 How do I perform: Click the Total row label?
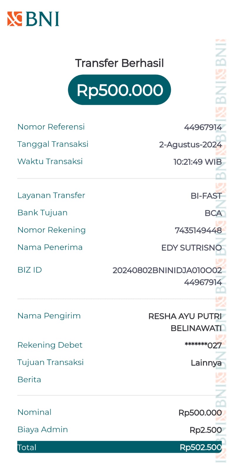coord(27,447)
